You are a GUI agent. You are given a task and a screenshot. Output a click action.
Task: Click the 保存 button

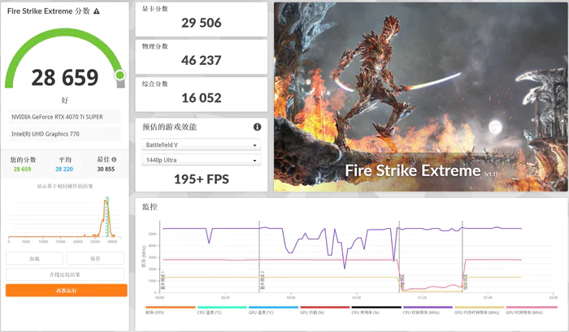point(95,258)
